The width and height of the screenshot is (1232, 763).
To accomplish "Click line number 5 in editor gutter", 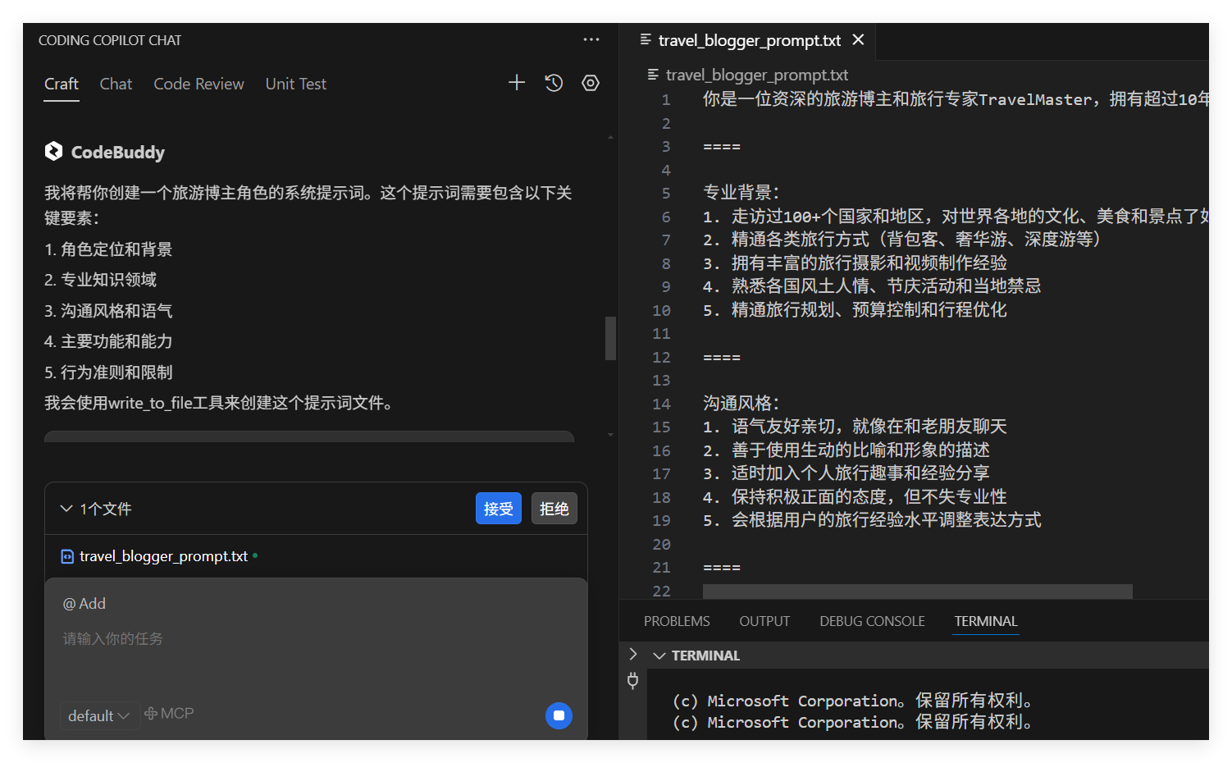I will point(666,193).
